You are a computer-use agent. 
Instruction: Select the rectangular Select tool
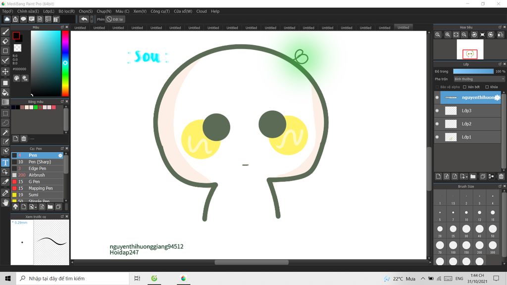coord(5,113)
